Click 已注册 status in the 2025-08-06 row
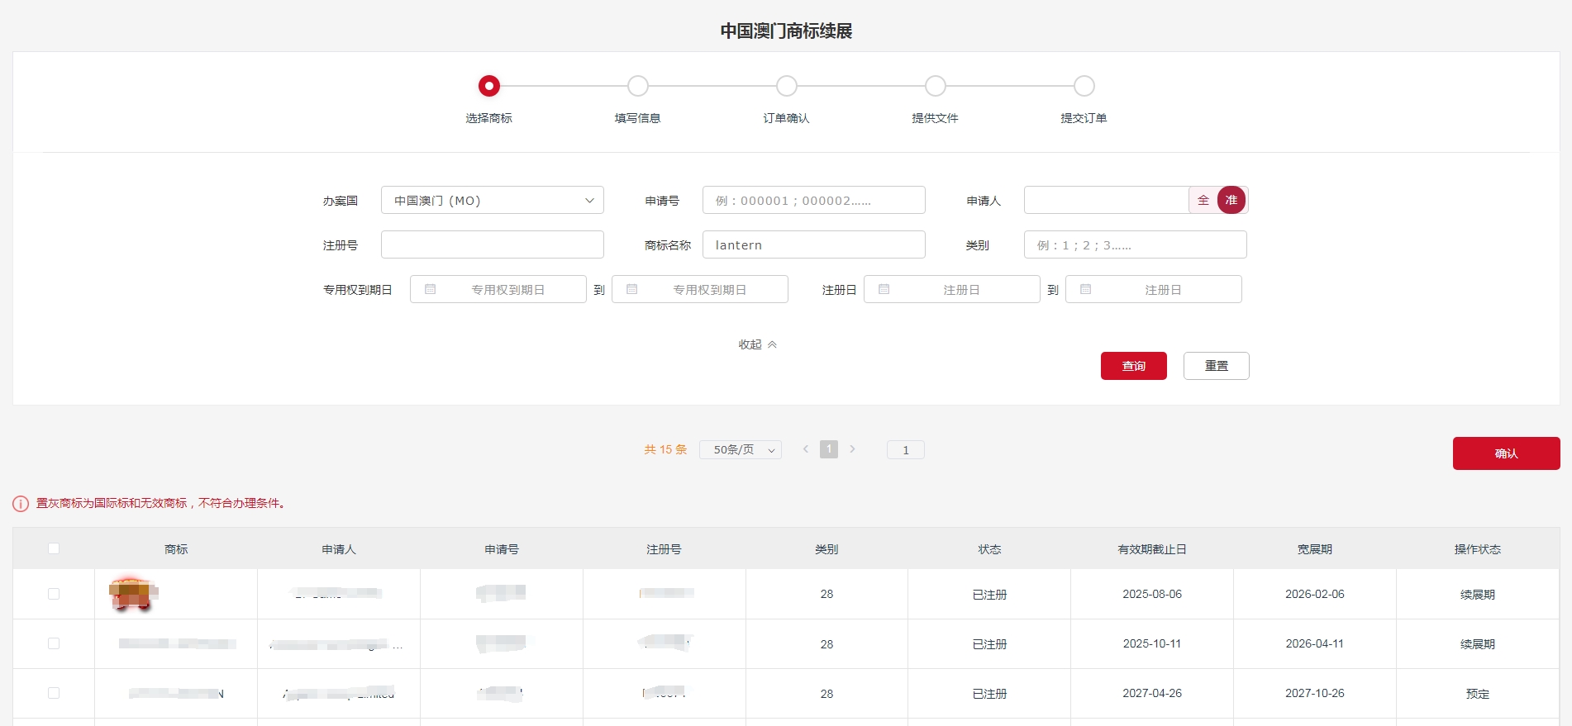This screenshot has height=726, width=1572. click(989, 595)
